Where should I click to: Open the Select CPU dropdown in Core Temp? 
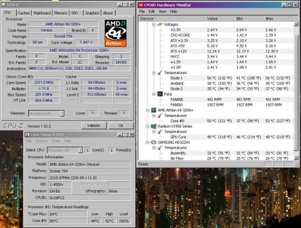(x=81, y=150)
